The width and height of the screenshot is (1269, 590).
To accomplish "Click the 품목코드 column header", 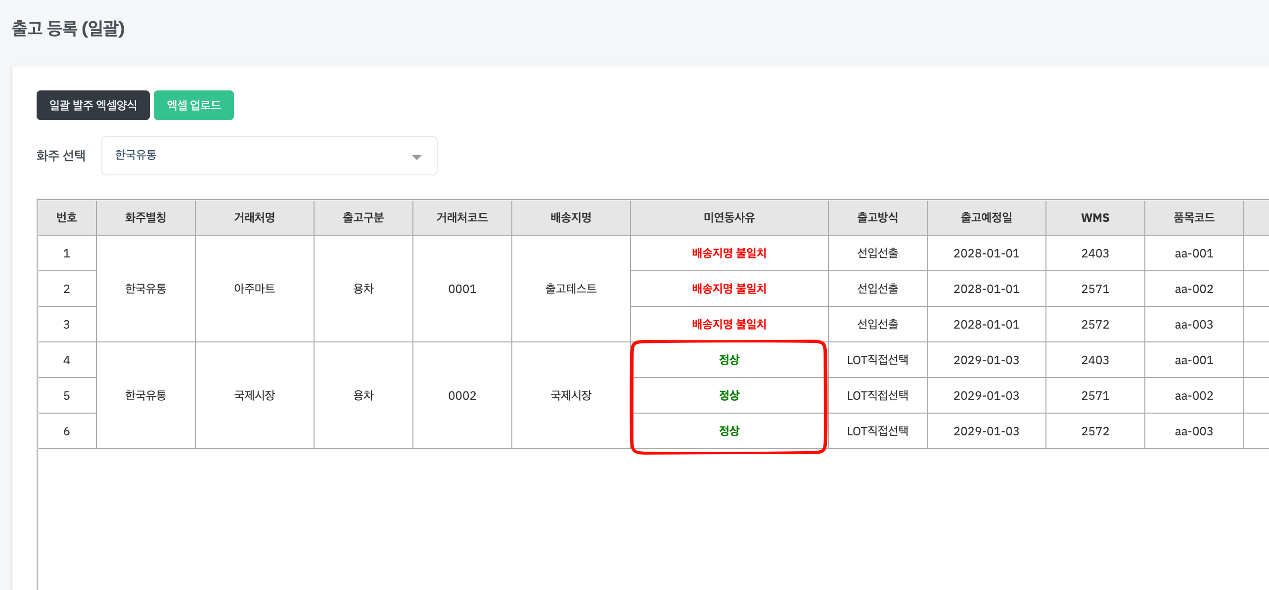I will tap(1193, 217).
